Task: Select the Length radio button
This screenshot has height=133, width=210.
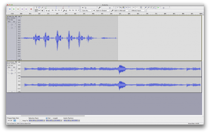Action: [x=52, y=118]
